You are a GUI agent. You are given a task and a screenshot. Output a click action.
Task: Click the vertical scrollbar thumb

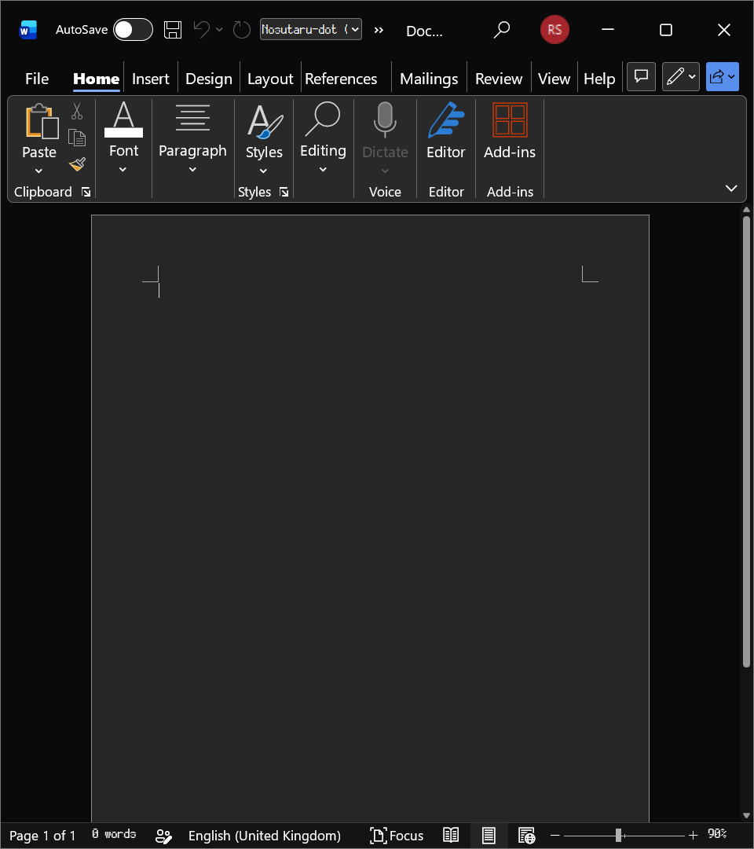746,441
